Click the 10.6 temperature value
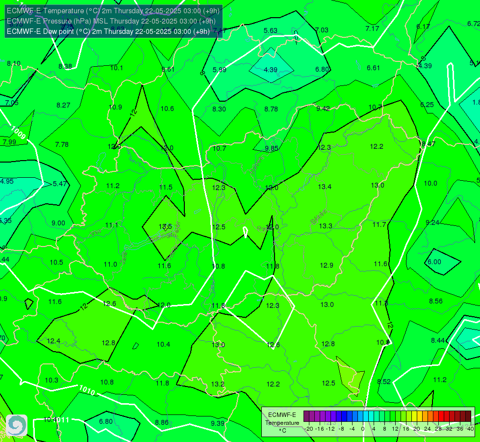 click(x=167, y=109)
